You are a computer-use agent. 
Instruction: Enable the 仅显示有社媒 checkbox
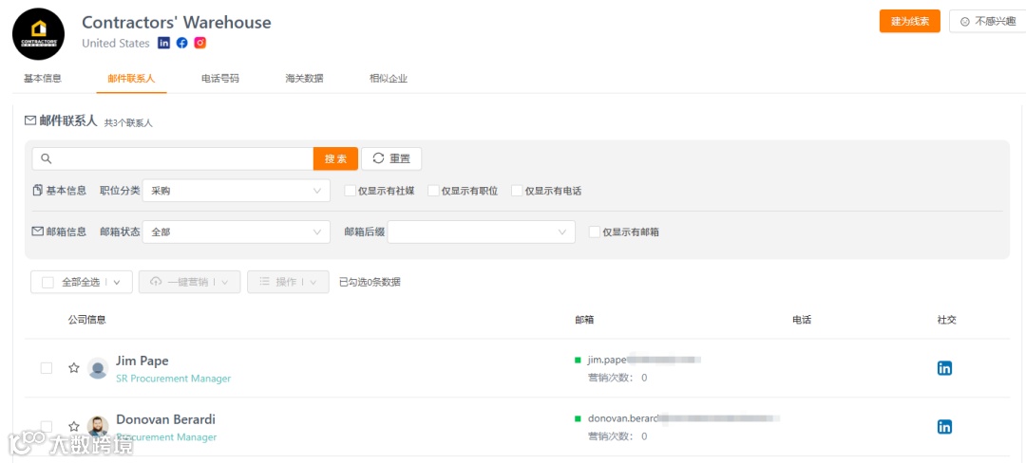tap(350, 191)
